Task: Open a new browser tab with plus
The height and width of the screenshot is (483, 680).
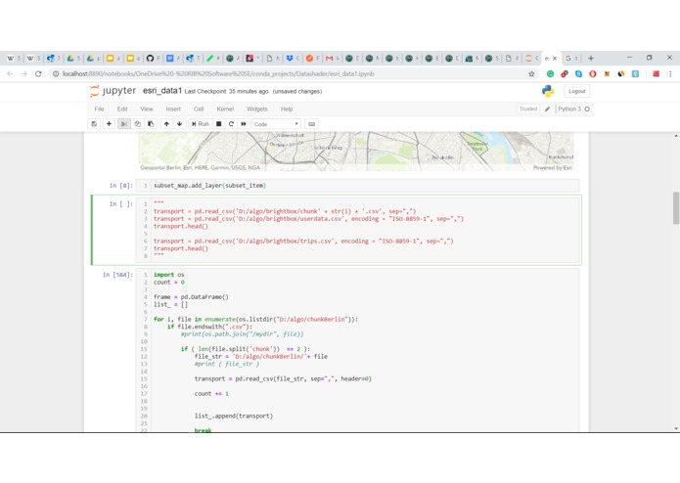Action: point(591,58)
